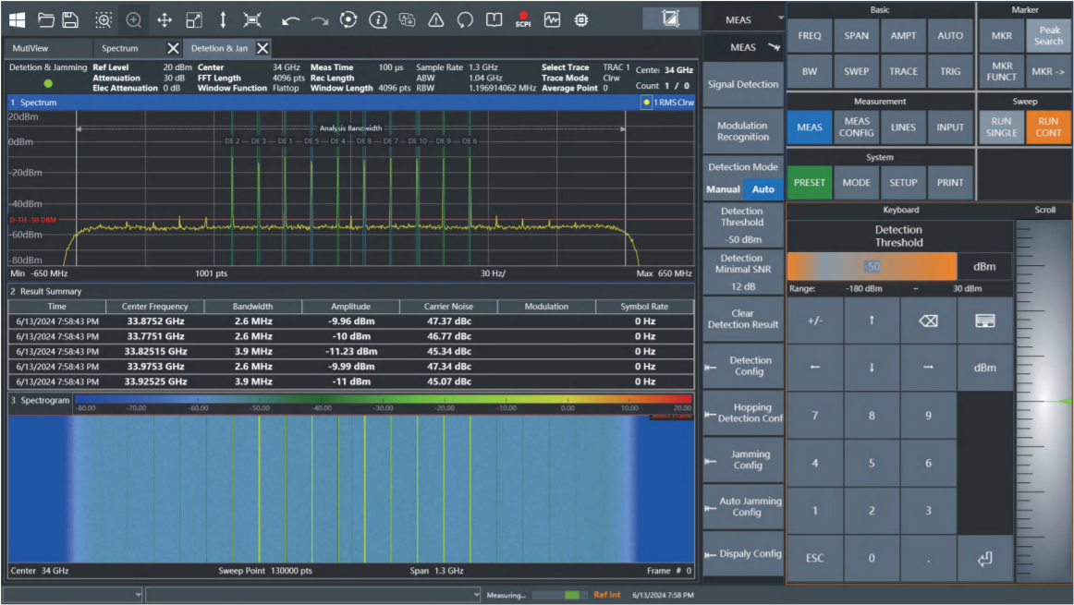This screenshot has width=1074, height=605.
Task: Click the waveform display icon
Action: point(552,19)
